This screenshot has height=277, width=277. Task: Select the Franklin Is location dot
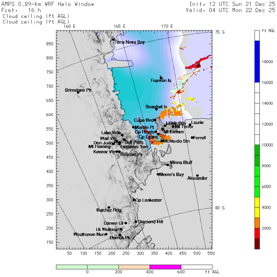[161, 78]
